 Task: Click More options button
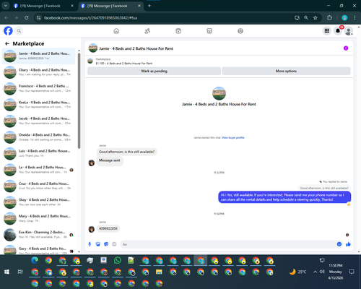coord(286,71)
